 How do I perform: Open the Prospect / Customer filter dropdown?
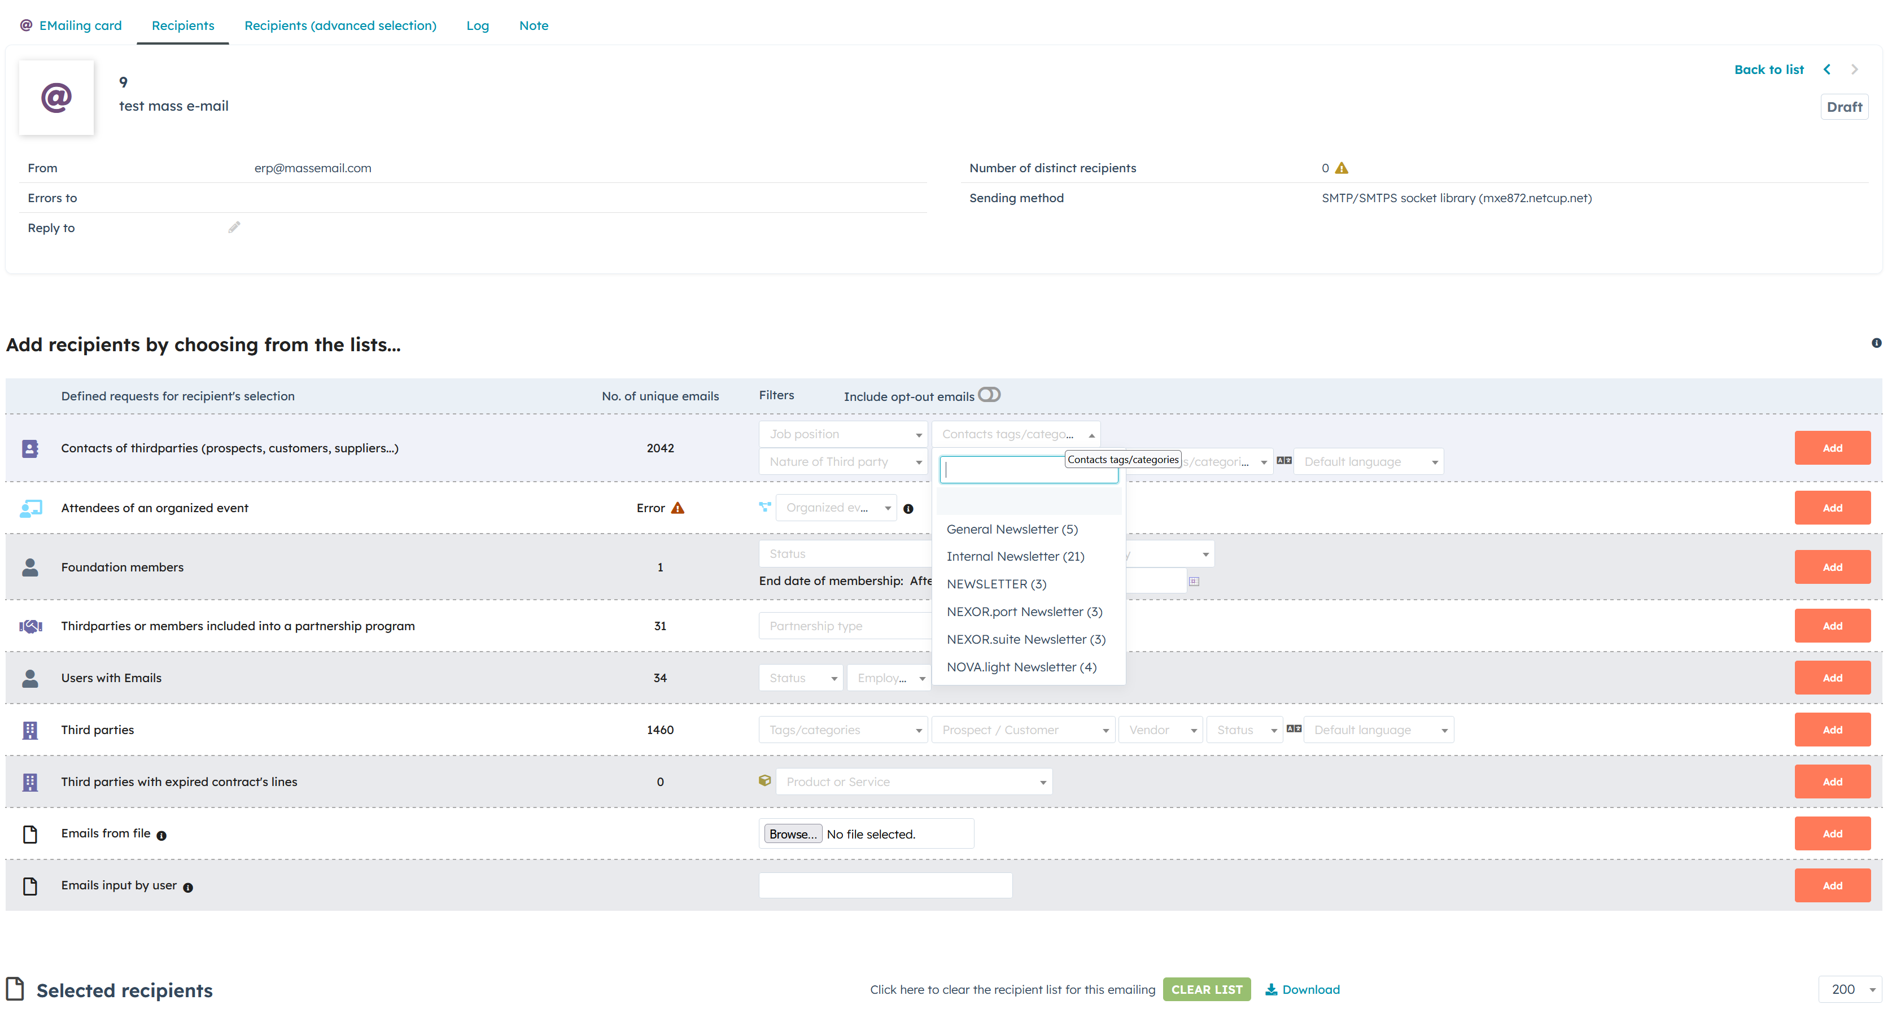coord(1023,730)
